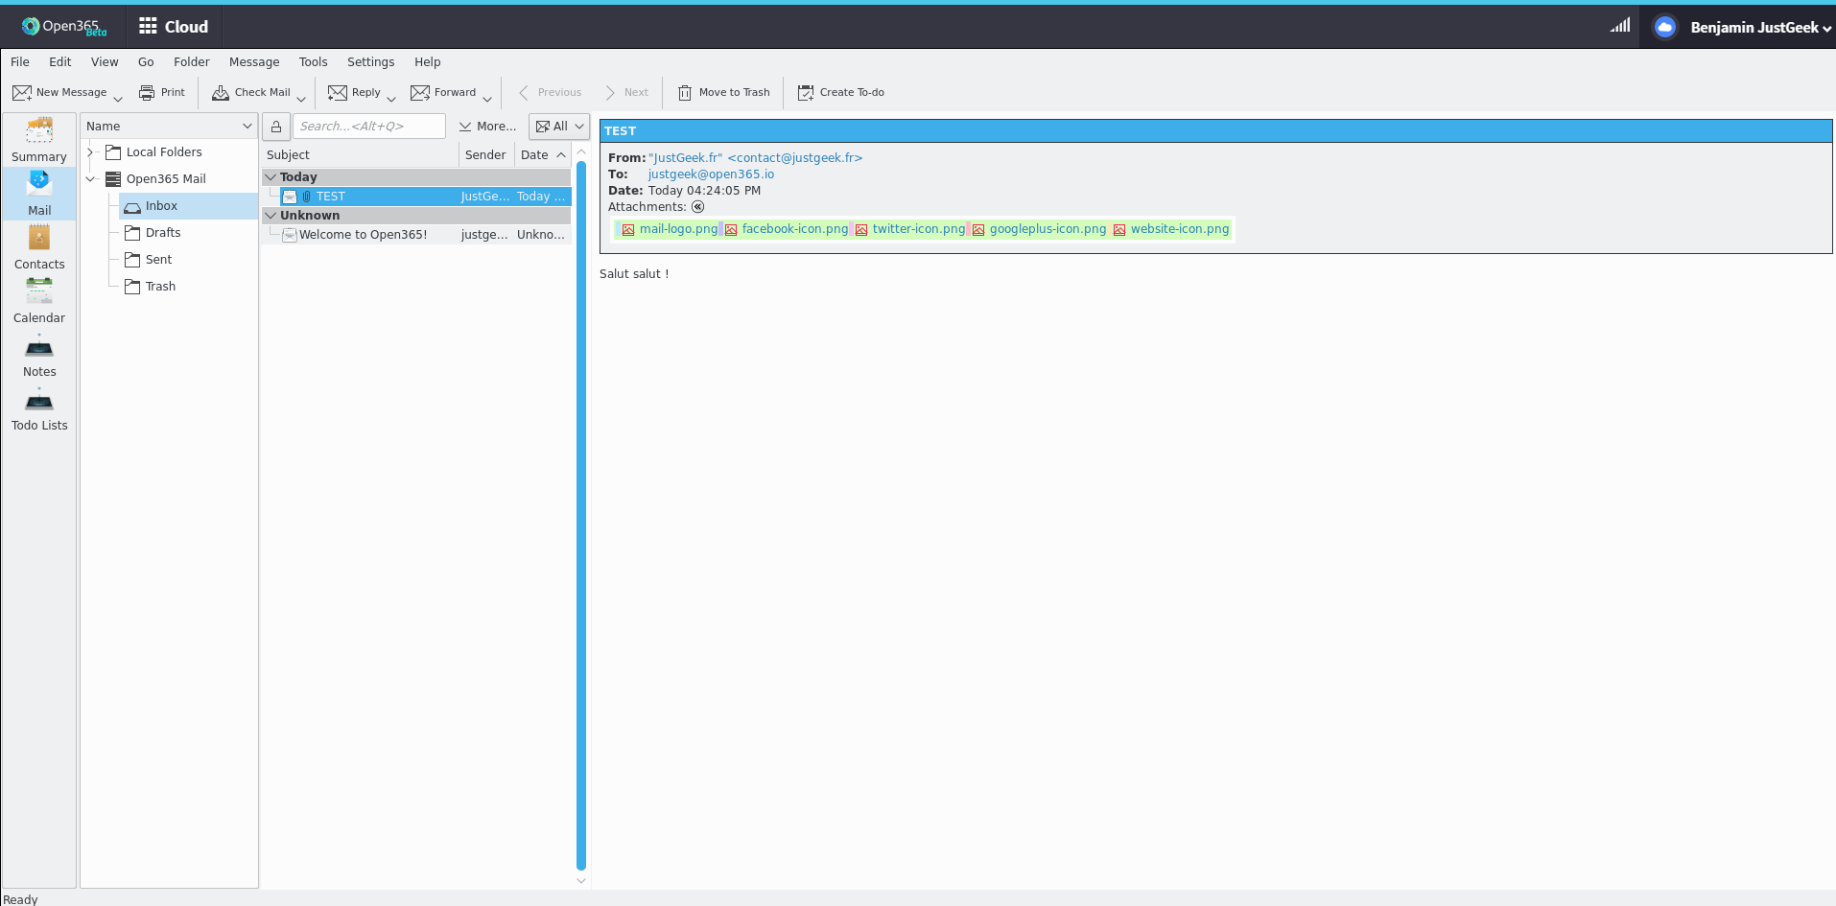Screen dimensions: 1836x906
Task: Sort messages by Date column
Action: (x=542, y=154)
